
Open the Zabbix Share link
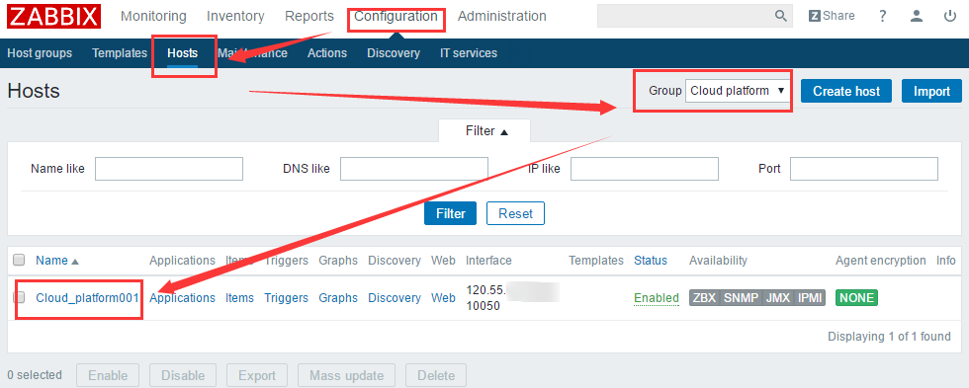(832, 16)
